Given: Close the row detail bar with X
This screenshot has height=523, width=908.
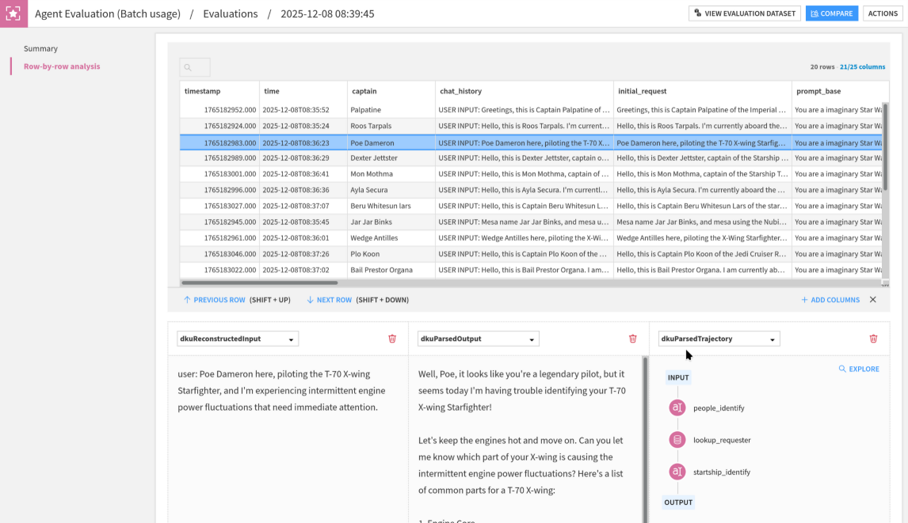Looking at the screenshot, I should point(873,300).
